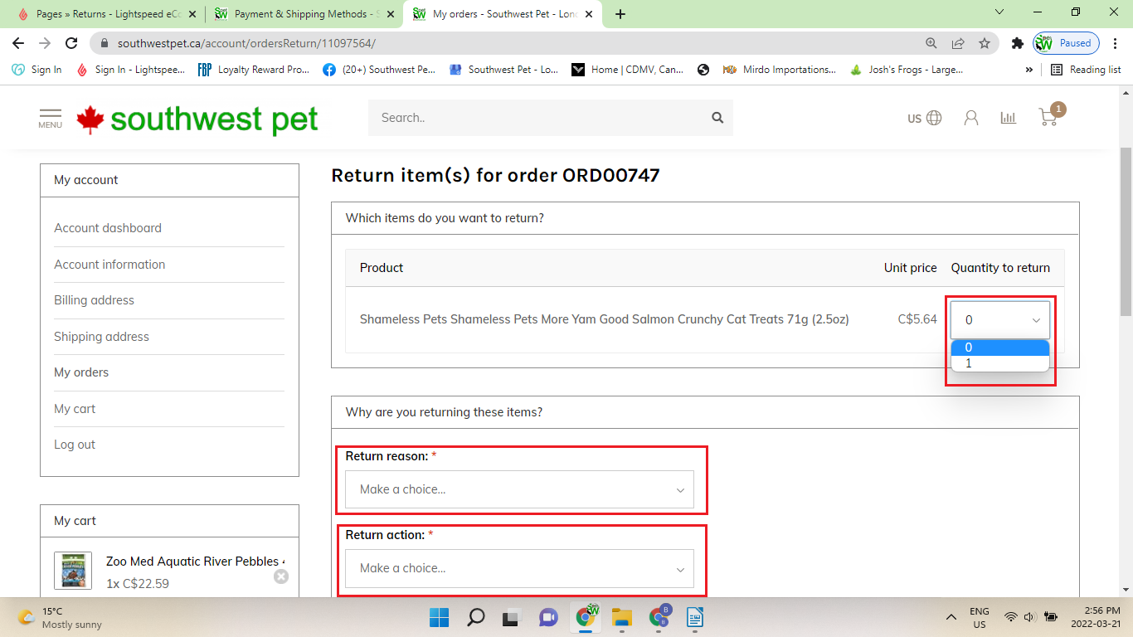Open Loyalty Reward Program bookmark
1133x637 pixels.
254,70
